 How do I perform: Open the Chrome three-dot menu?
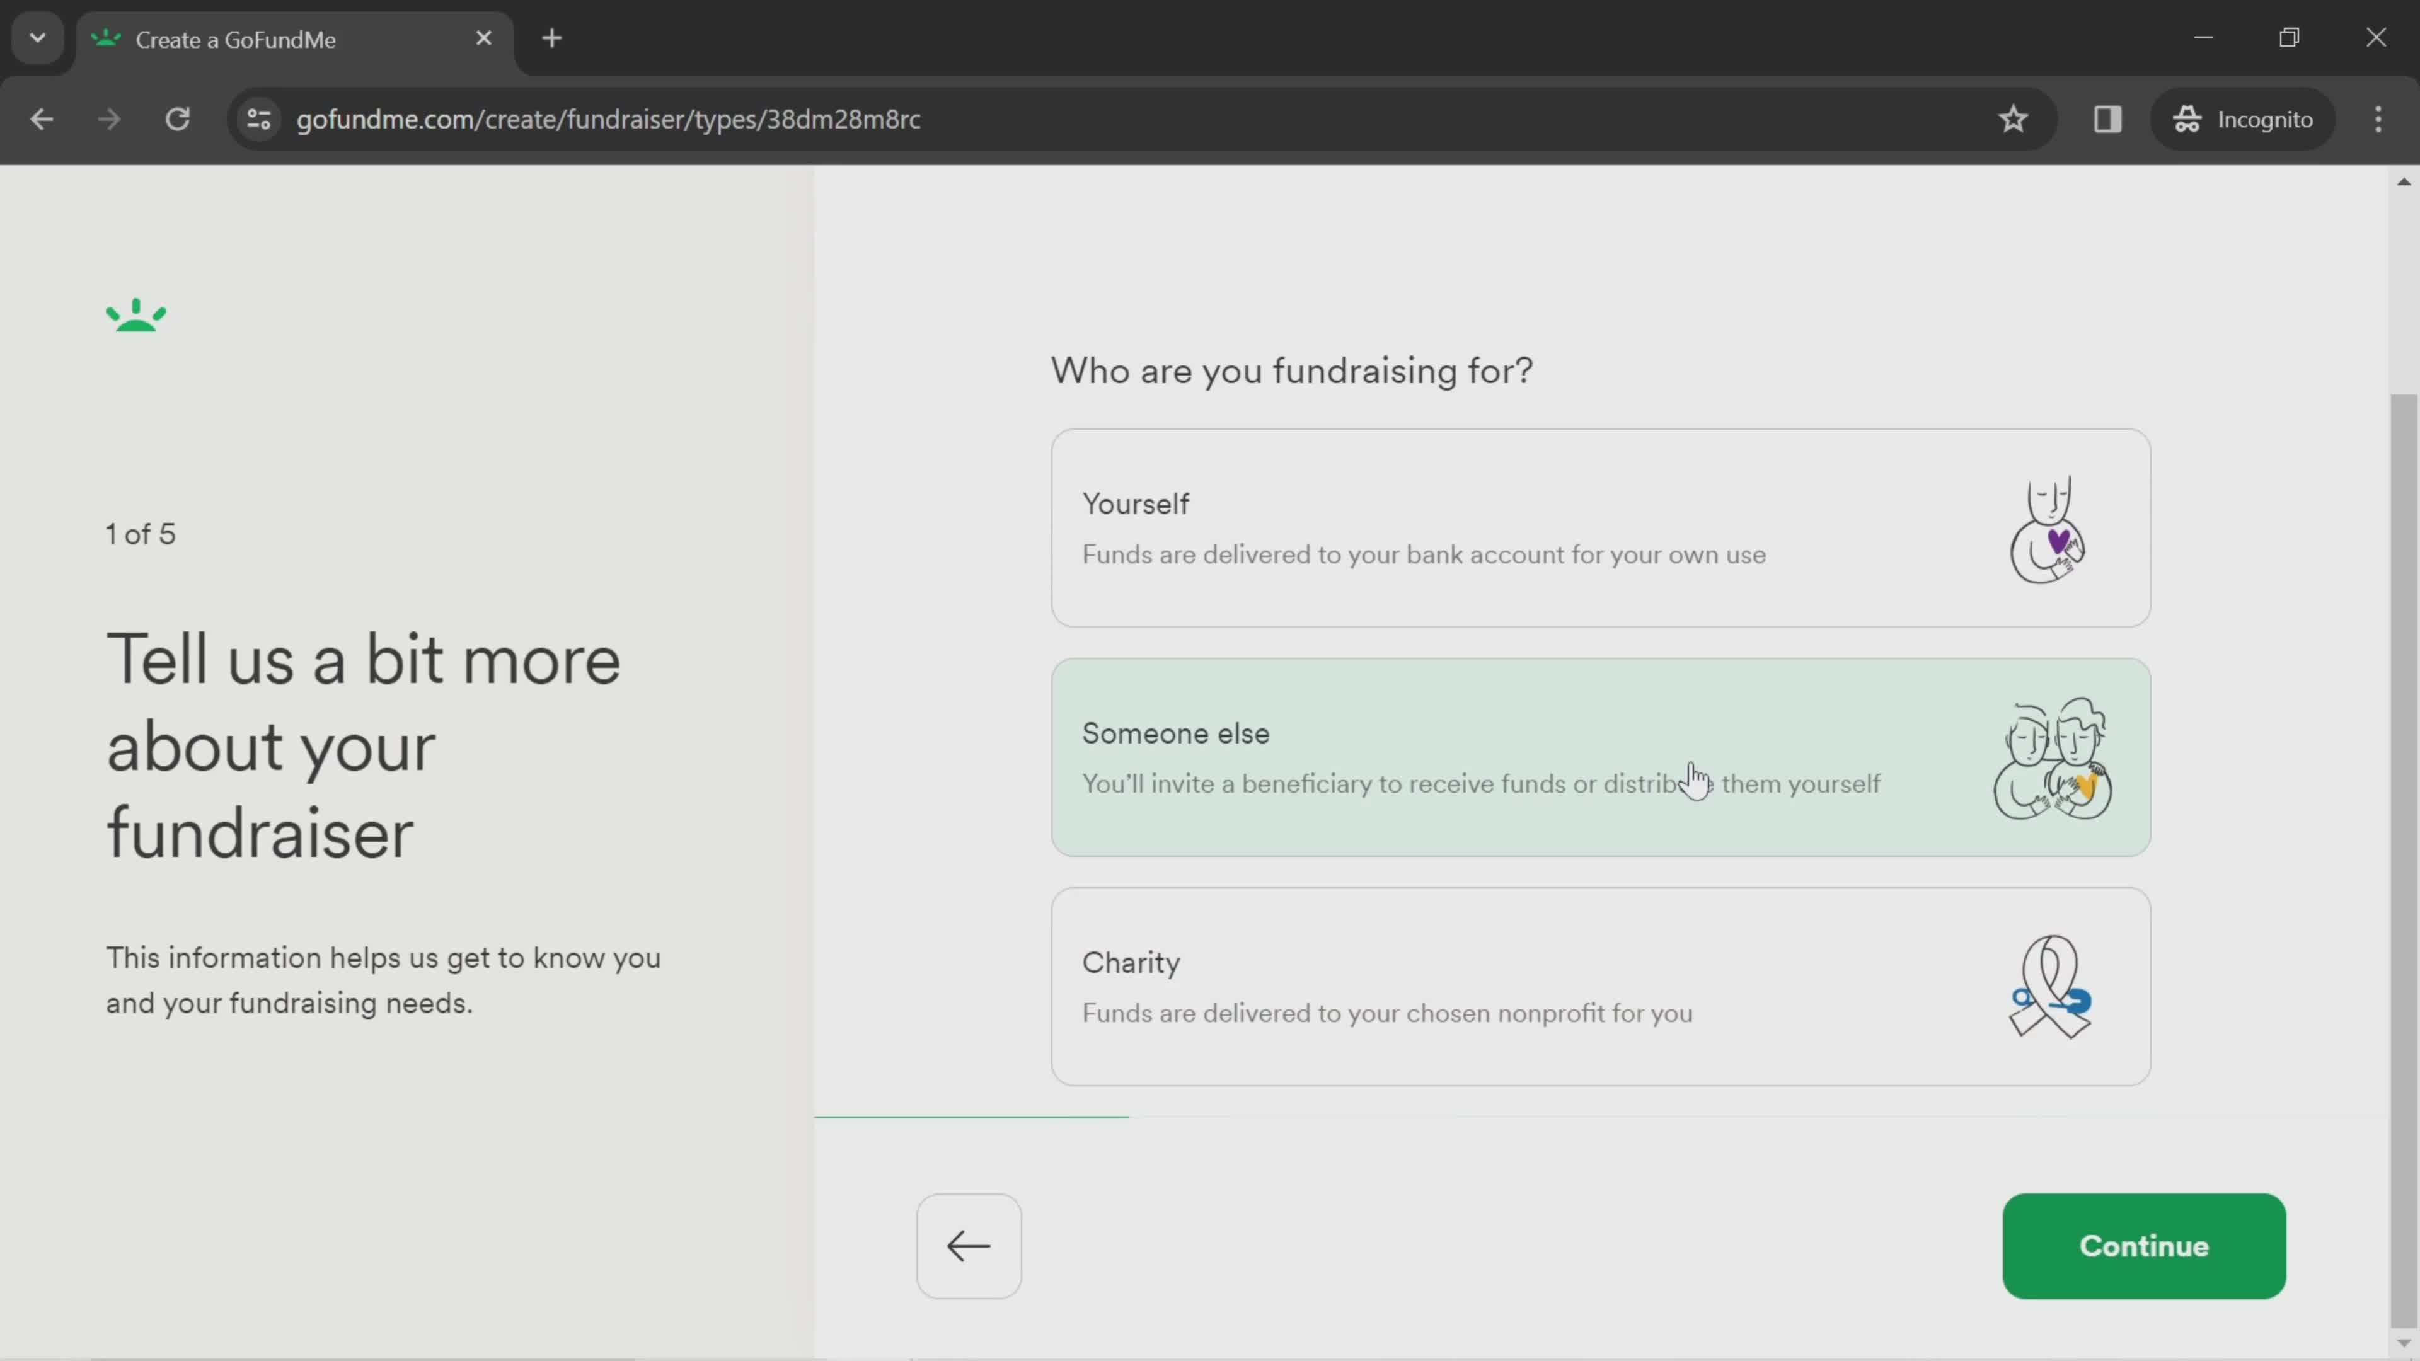tap(2378, 119)
